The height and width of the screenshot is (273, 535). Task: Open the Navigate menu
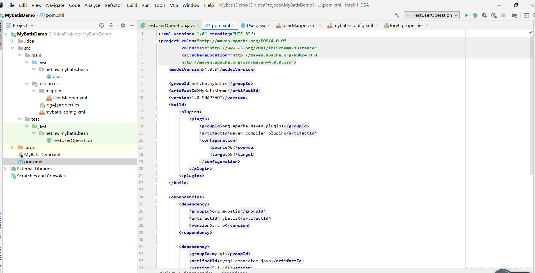tap(55, 5)
